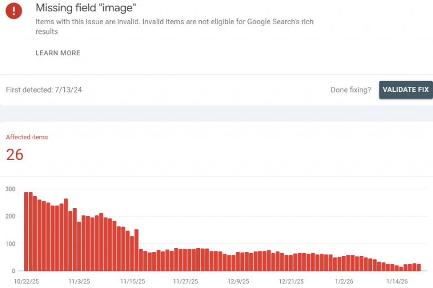Viewport: 433px width, 288px height.
Task: Select the 11/15/25 date axis label
Action: pyautogui.click(x=132, y=281)
